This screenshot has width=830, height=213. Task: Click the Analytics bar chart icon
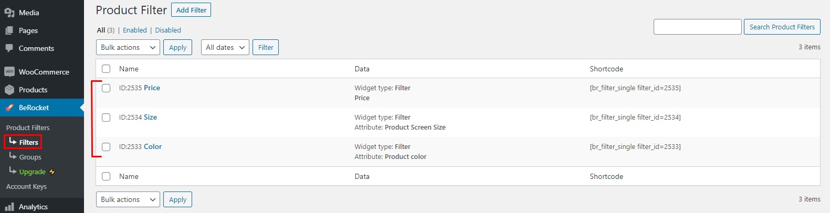point(9,207)
